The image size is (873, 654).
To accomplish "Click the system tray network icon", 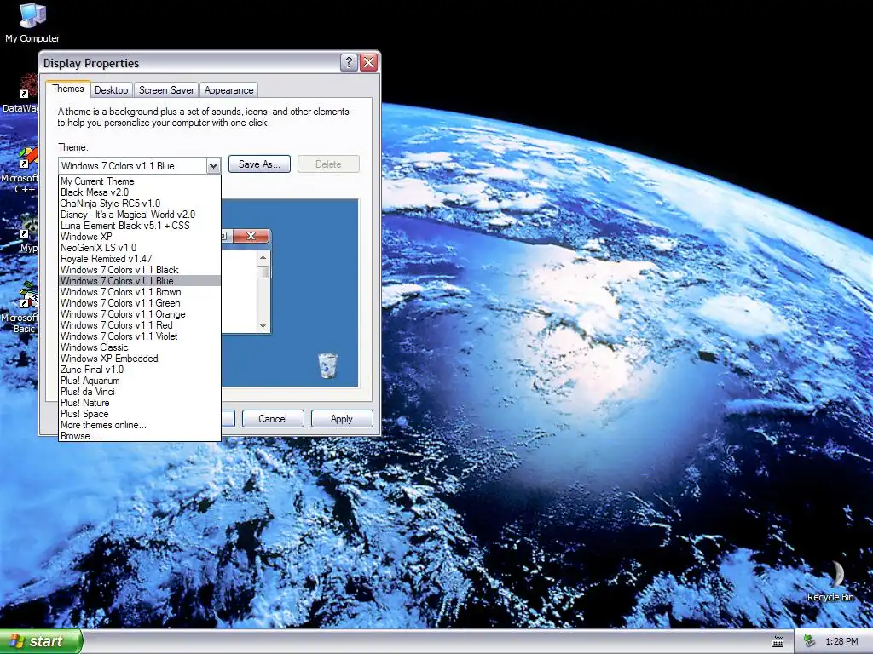I will 810,642.
